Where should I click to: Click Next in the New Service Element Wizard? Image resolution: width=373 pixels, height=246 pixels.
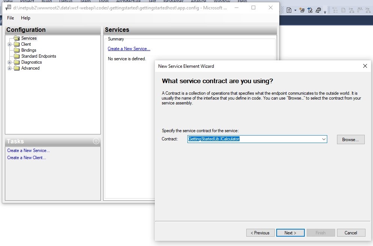(x=290, y=233)
